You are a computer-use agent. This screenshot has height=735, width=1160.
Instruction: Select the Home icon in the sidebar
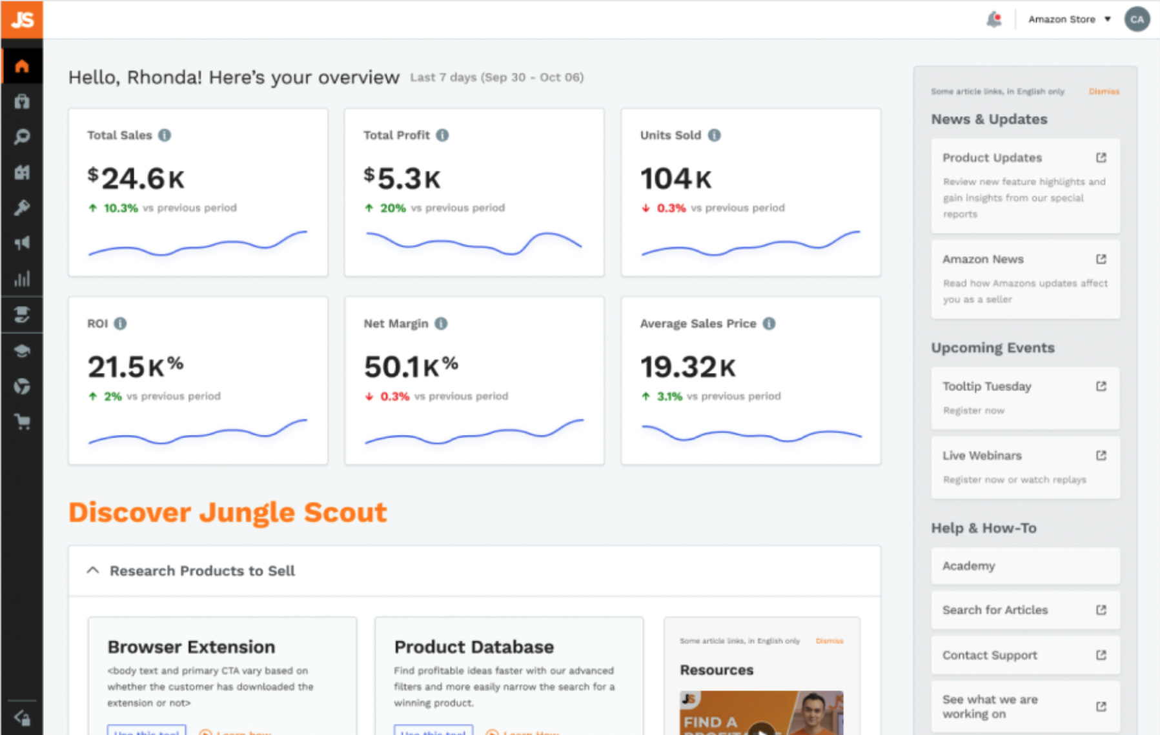[x=23, y=65]
